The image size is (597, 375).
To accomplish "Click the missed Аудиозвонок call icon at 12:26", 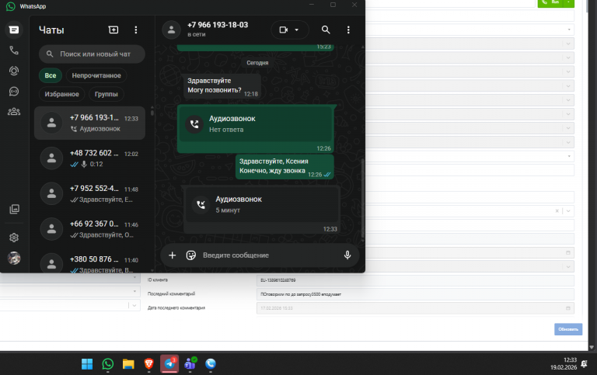I will click(x=194, y=124).
